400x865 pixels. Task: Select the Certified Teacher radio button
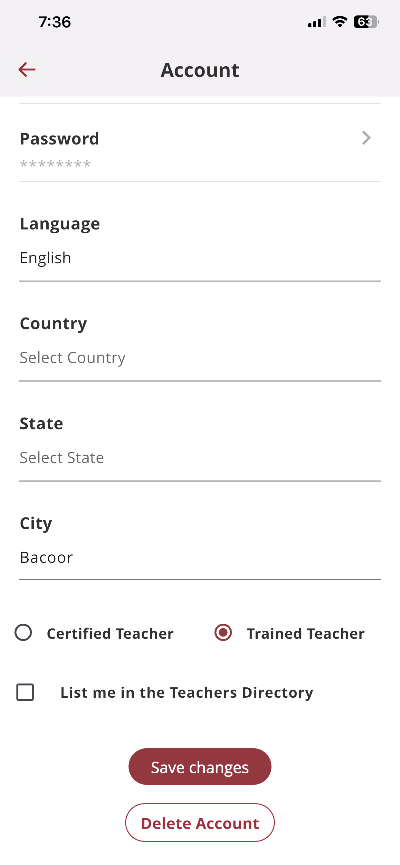(23, 633)
